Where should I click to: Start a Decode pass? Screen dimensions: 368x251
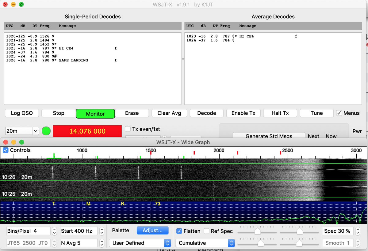point(207,113)
